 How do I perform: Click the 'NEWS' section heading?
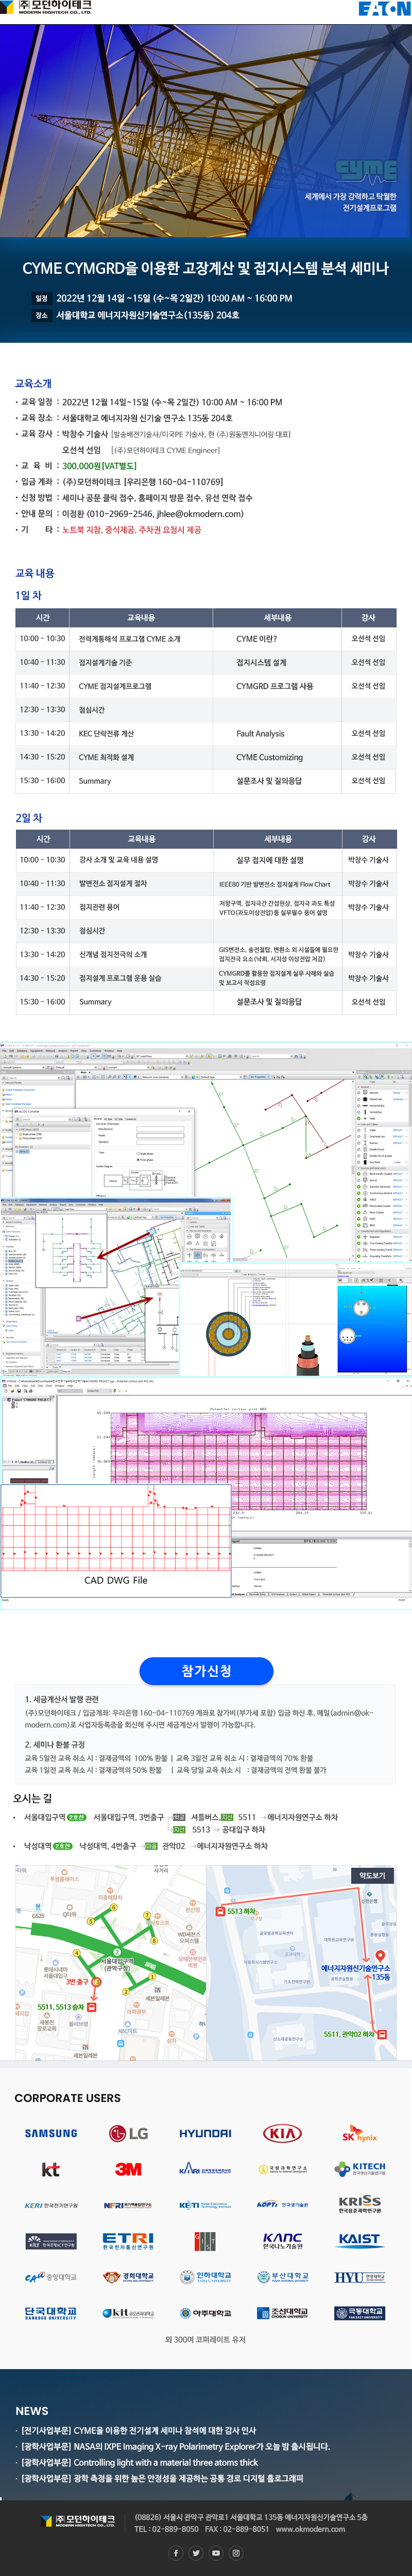(32, 2411)
